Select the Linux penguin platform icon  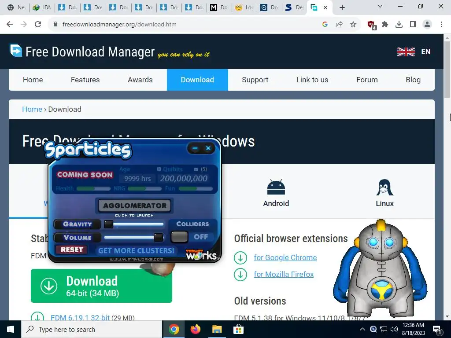(x=384, y=187)
